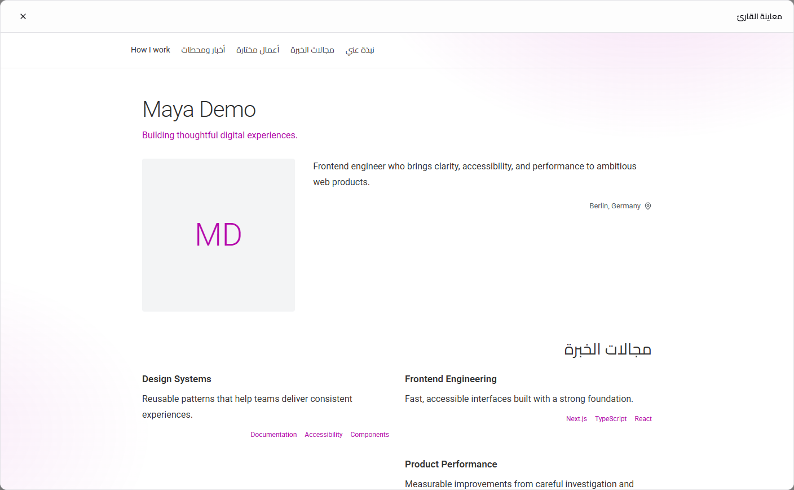Click the Next.js tag under Frontend Engineering
Viewport: 794px width, 490px height.
[576, 419]
